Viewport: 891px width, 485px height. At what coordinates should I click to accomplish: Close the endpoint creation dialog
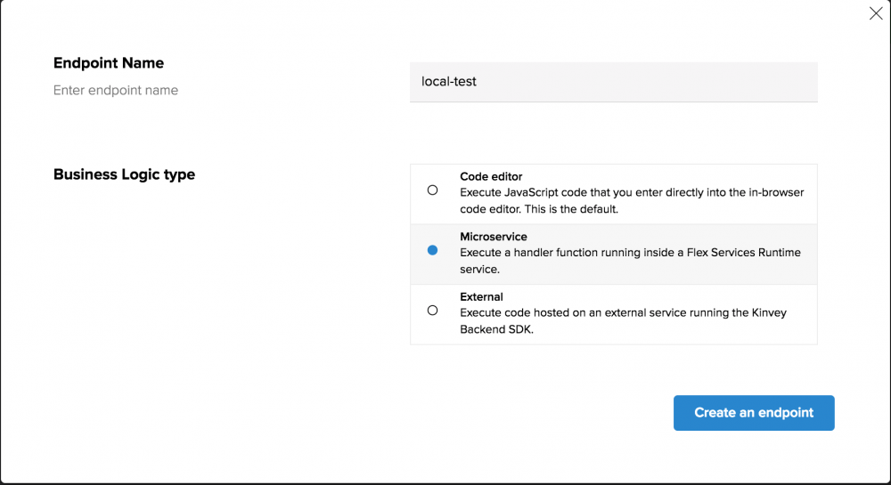(876, 13)
